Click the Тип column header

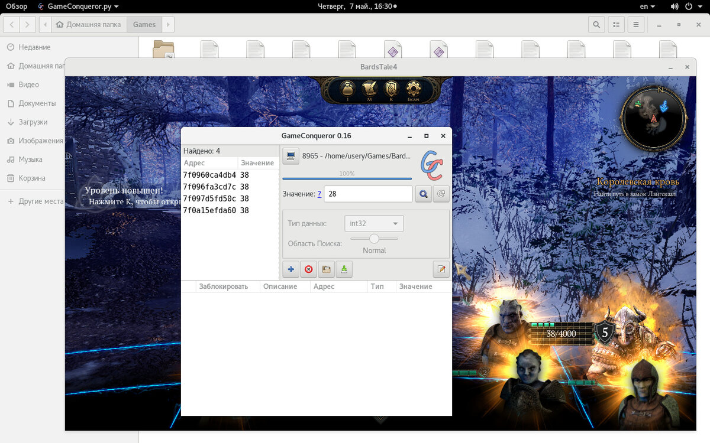[381, 286]
